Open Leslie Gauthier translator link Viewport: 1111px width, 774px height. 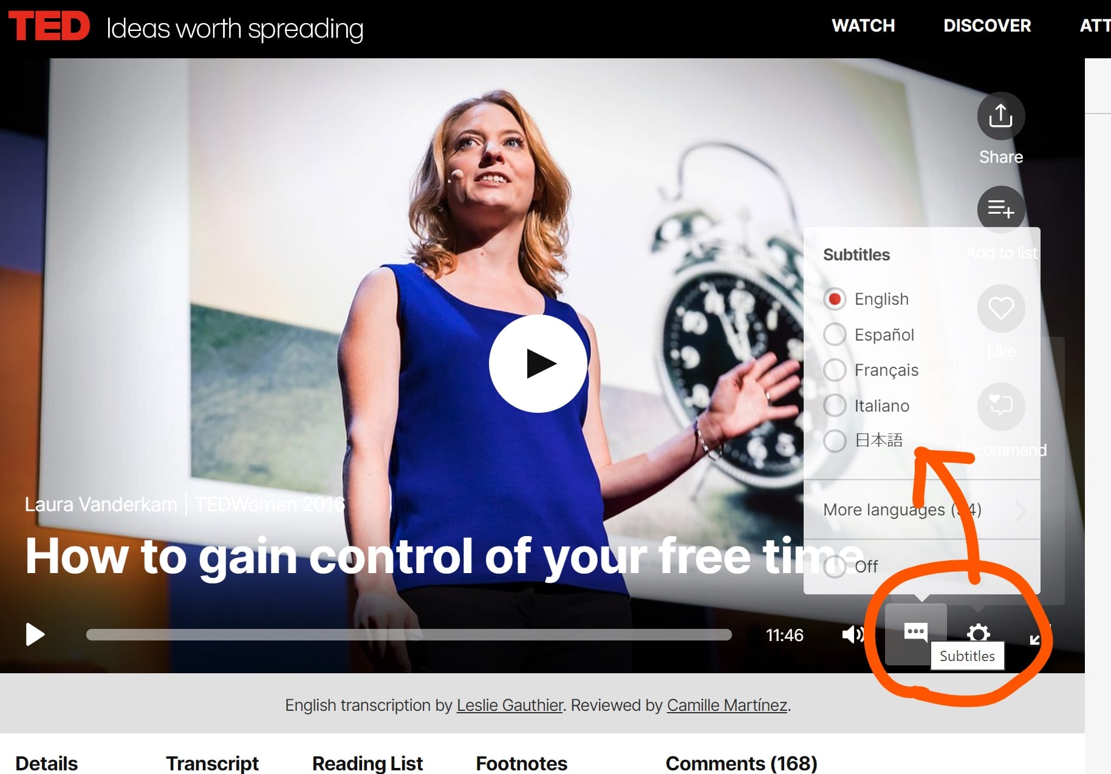tap(510, 705)
